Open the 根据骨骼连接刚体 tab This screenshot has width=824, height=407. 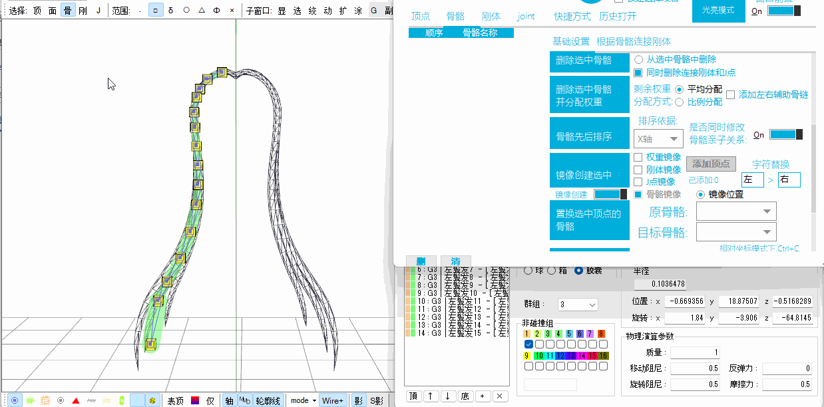[x=634, y=41]
